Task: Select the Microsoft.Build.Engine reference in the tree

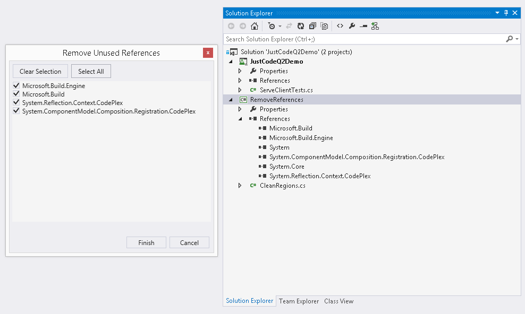Action: pyautogui.click(x=301, y=137)
